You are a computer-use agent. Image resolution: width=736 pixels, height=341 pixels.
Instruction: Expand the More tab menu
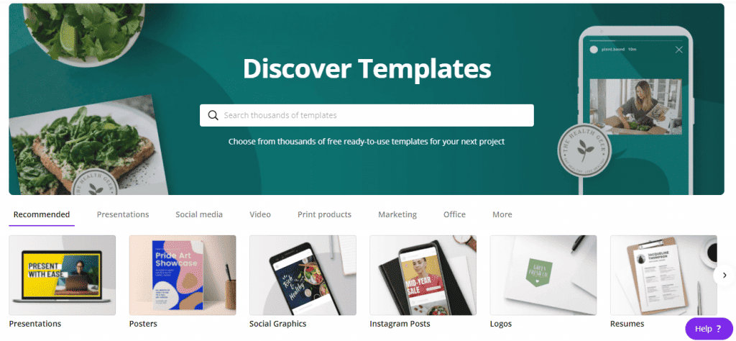click(x=502, y=214)
